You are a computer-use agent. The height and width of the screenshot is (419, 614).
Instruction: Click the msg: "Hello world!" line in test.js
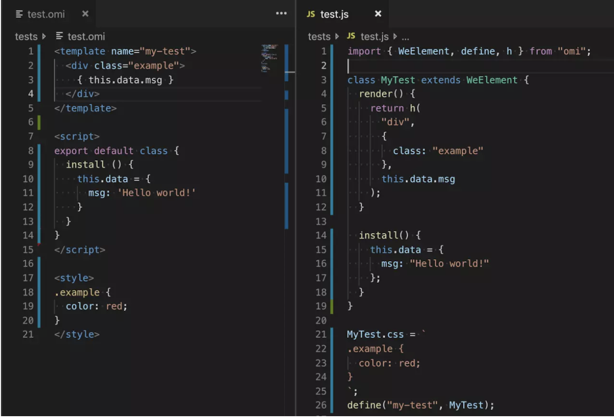pyautogui.click(x=435, y=264)
